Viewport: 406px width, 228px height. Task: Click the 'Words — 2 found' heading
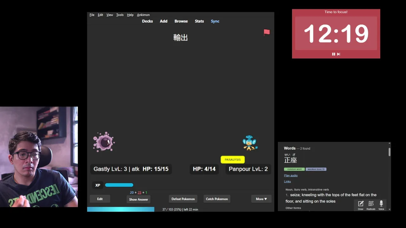tap(297, 148)
